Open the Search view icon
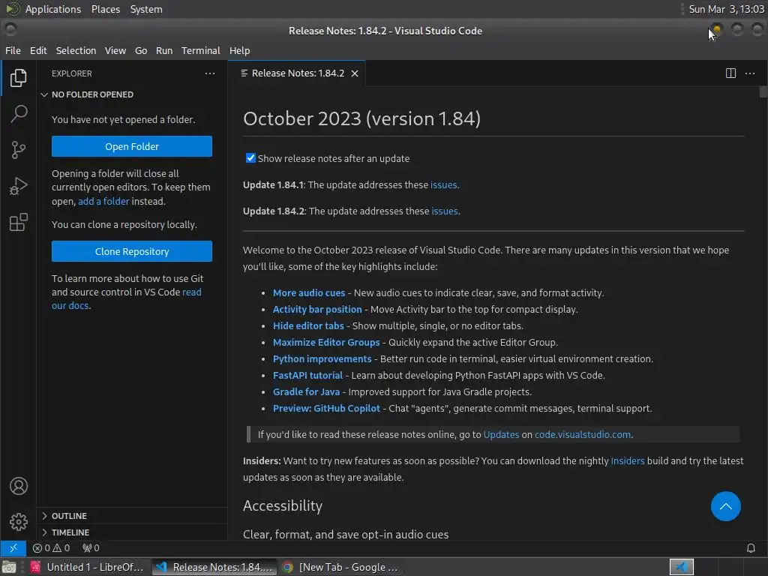 (x=18, y=114)
